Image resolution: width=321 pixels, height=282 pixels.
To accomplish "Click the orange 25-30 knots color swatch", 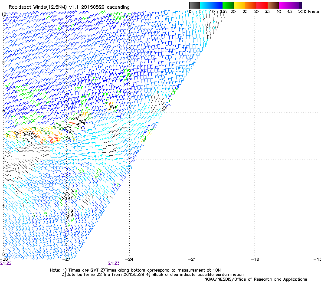I will [x=251, y=5].
